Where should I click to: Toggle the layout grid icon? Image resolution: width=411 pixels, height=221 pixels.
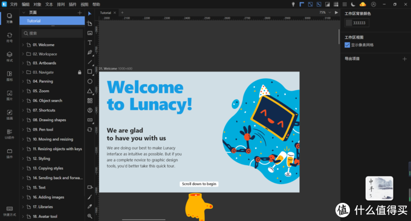tap(336, 4)
